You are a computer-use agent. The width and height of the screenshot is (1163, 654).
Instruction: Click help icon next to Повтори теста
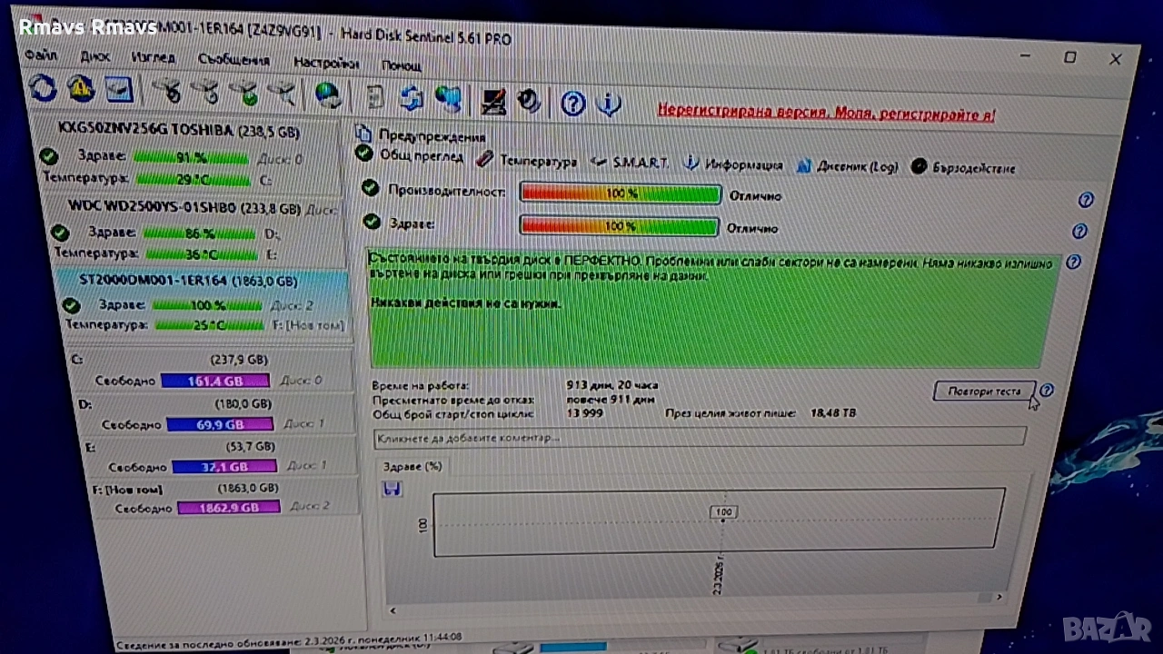click(x=1046, y=391)
